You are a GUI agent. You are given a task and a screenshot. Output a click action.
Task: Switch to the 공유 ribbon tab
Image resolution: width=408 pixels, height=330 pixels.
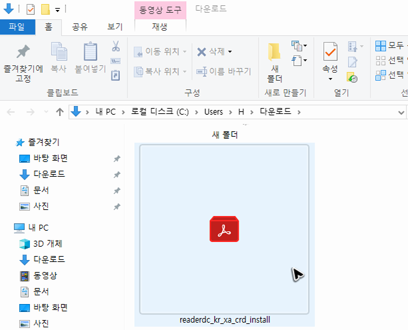point(79,27)
